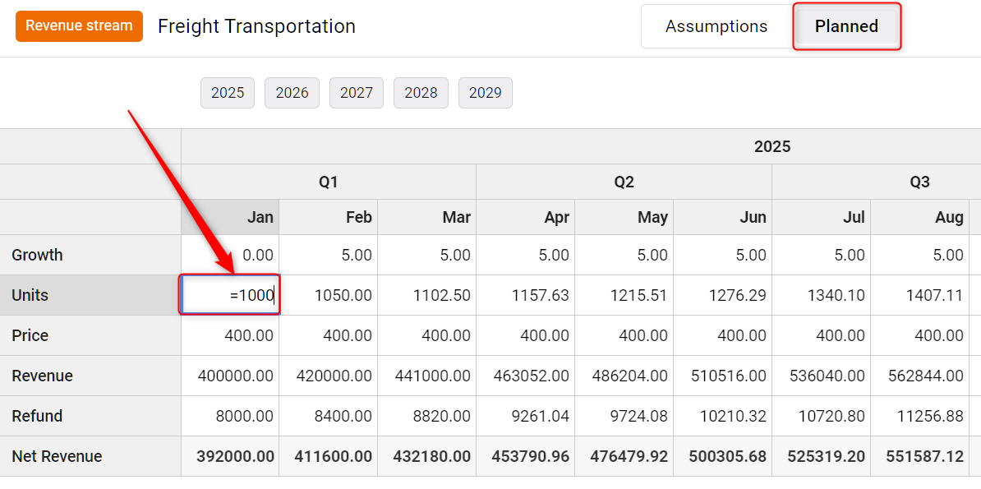Select the Net Revenue row header
Screen dimensions: 981x489
coord(90,456)
